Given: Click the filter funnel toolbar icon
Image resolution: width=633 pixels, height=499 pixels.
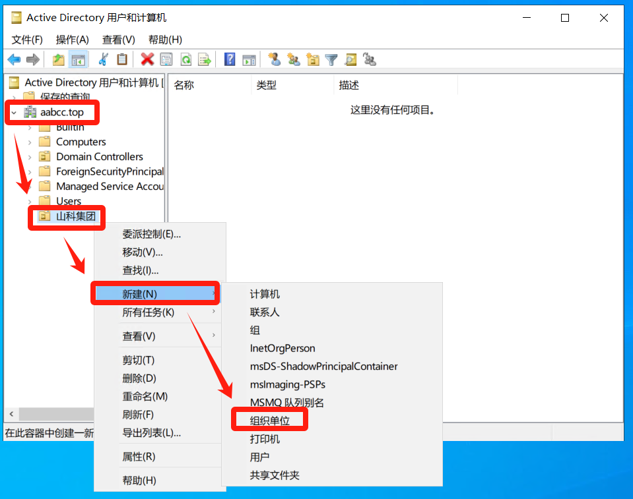Looking at the screenshot, I should [x=331, y=60].
